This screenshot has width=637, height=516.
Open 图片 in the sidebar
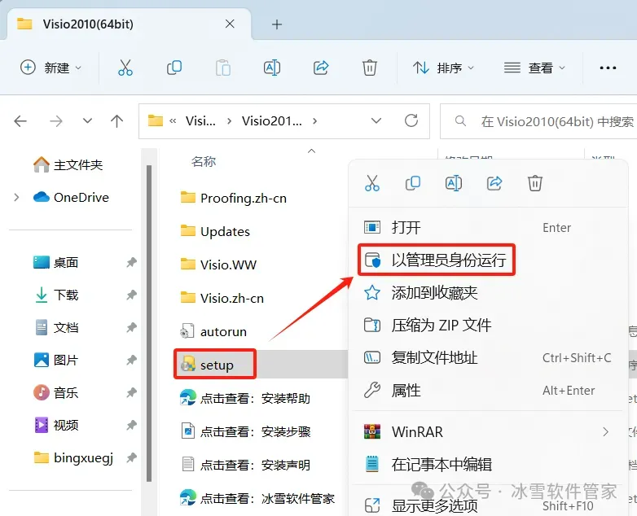[55, 360]
